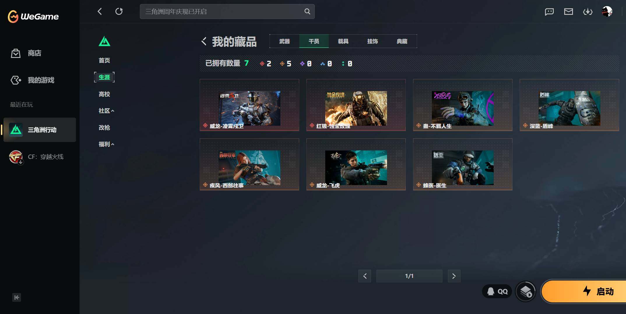
Task: Go to the previous page arrow
Action: coord(365,276)
